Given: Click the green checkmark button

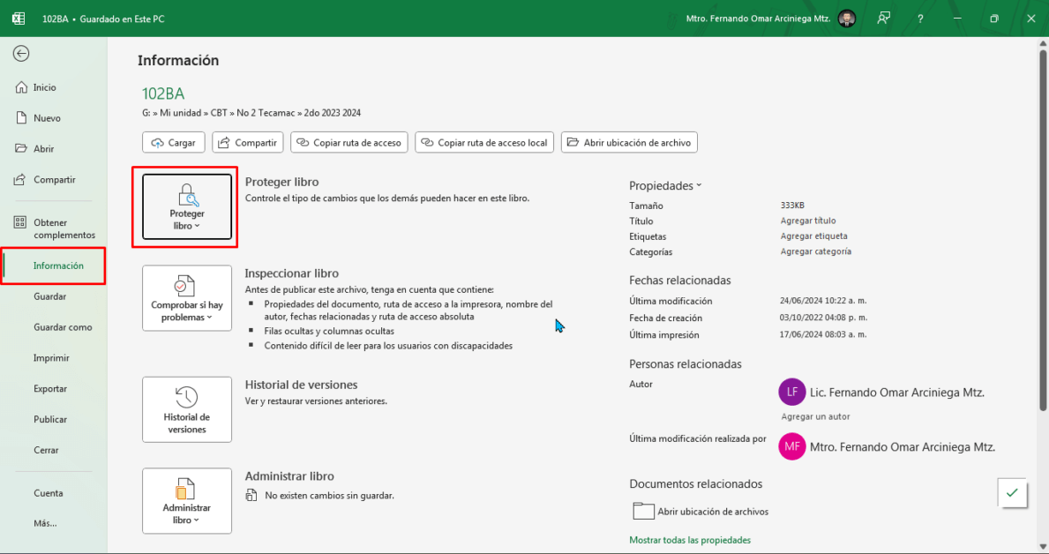Looking at the screenshot, I should [1011, 493].
